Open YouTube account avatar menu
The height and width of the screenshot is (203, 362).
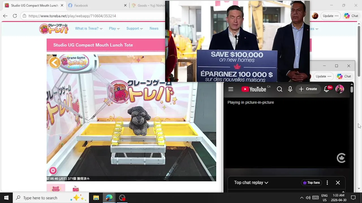point(340,89)
